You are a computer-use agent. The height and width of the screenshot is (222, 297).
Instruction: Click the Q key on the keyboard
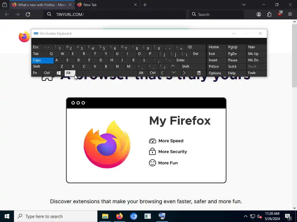[x=54, y=54]
